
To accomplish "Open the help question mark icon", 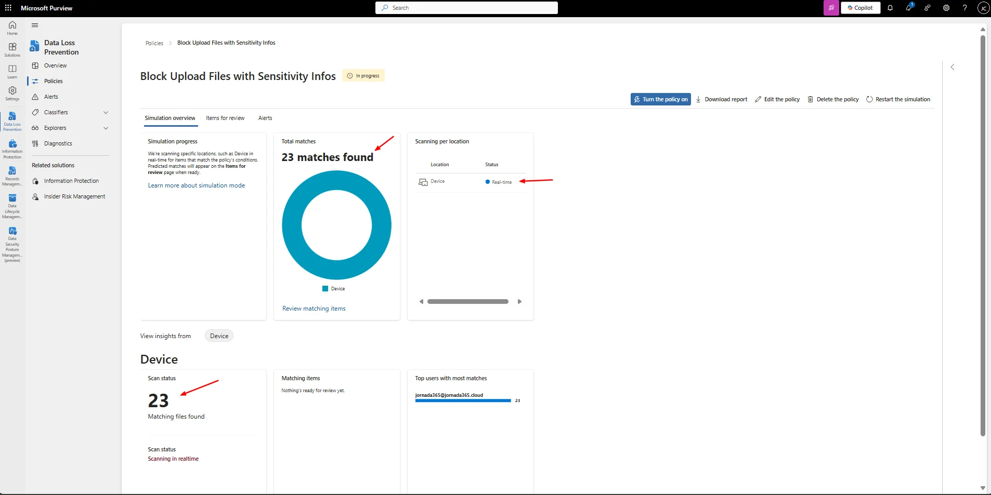I will 965,8.
